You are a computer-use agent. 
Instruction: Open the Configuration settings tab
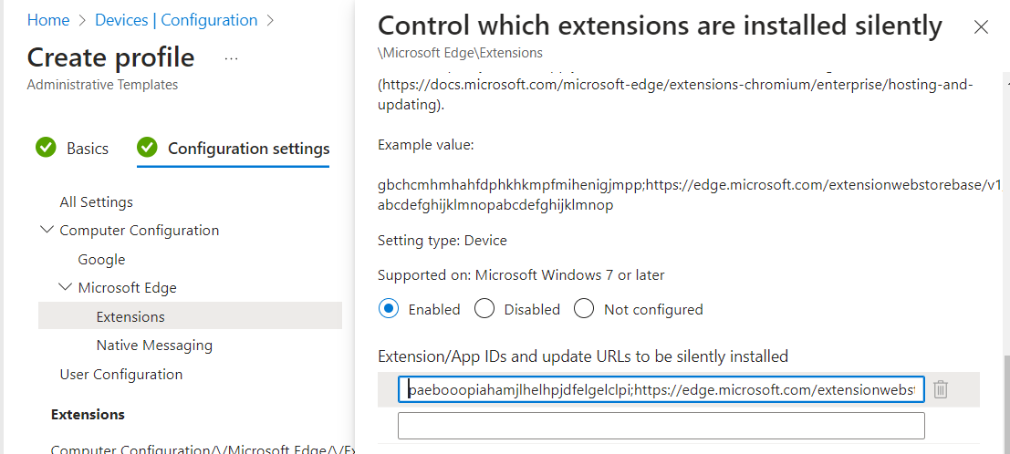click(248, 148)
